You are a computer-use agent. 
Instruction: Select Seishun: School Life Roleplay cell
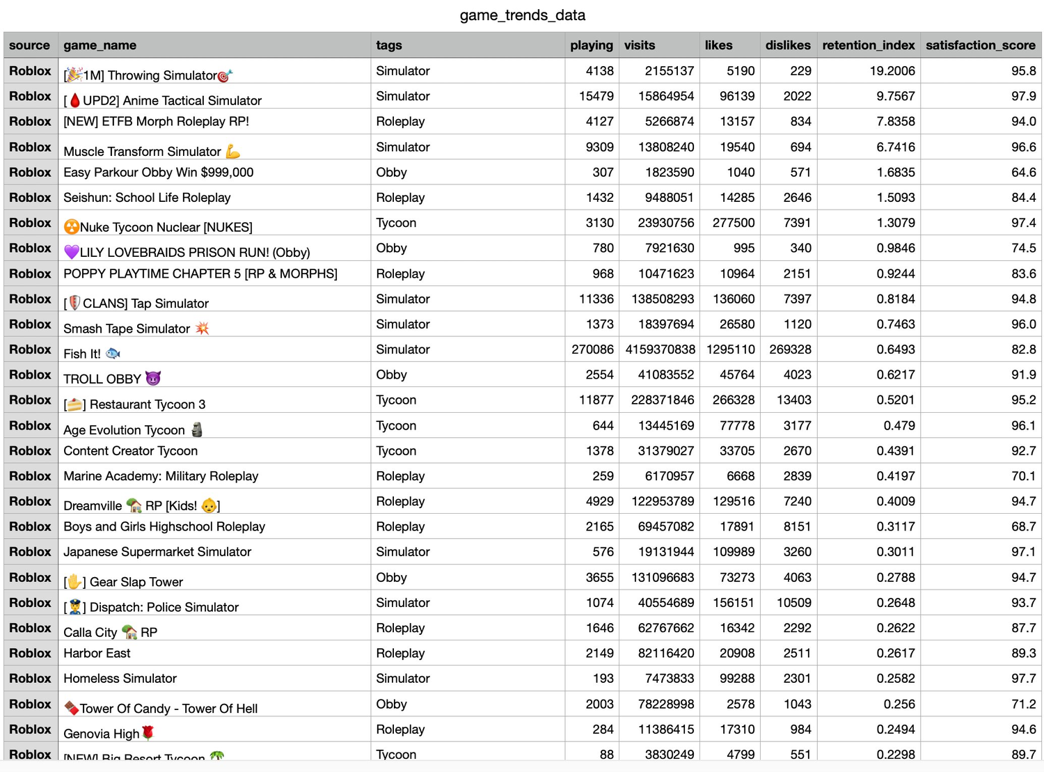(214, 197)
